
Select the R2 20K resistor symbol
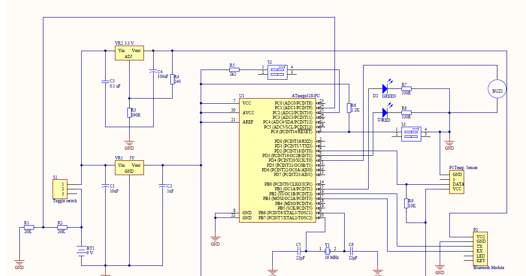[x=62, y=227]
